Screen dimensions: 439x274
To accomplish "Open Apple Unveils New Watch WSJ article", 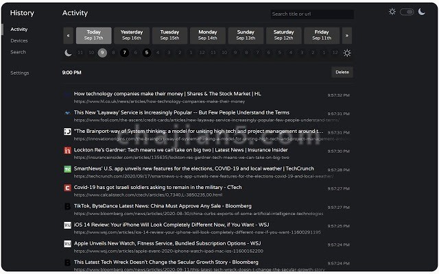I will (167, 244).
